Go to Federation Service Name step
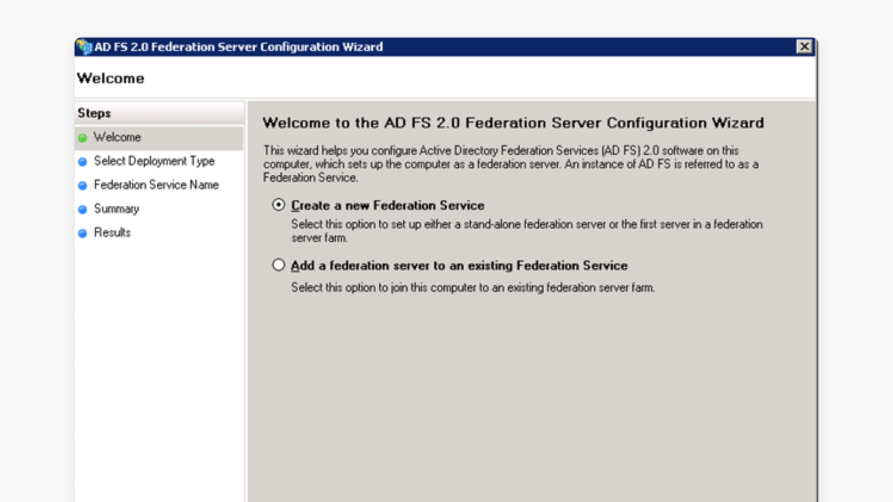Screen dimensions: 893x502 [x=156, y=185]
